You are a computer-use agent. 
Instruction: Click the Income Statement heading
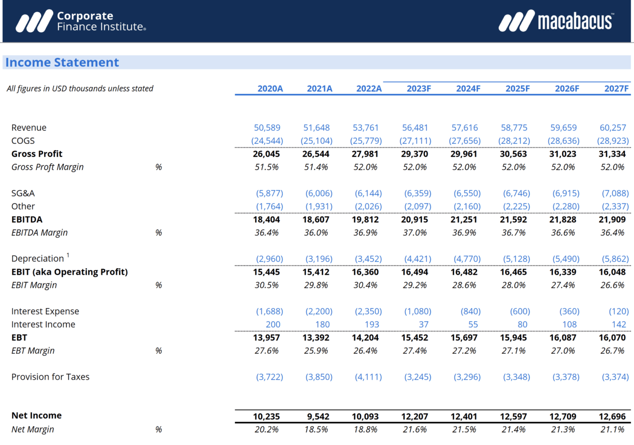pyautogui.click(x=62, y=62)
